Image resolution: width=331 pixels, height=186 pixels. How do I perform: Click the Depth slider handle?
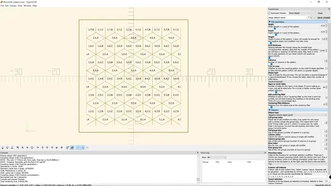tap(276, 35)
